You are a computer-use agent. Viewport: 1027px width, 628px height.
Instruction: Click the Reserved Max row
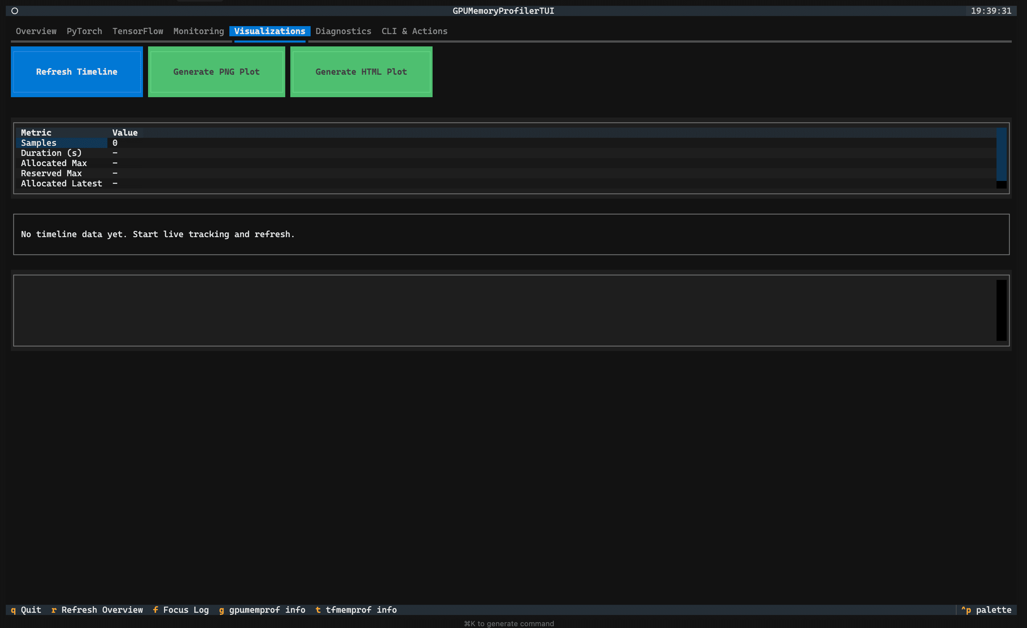coord(51,173)
